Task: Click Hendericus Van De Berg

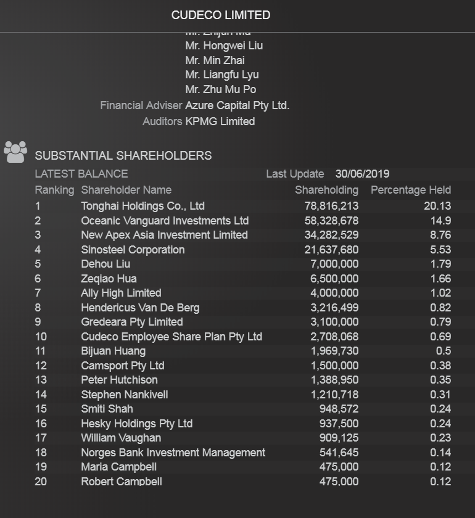Action: point(140,308)
